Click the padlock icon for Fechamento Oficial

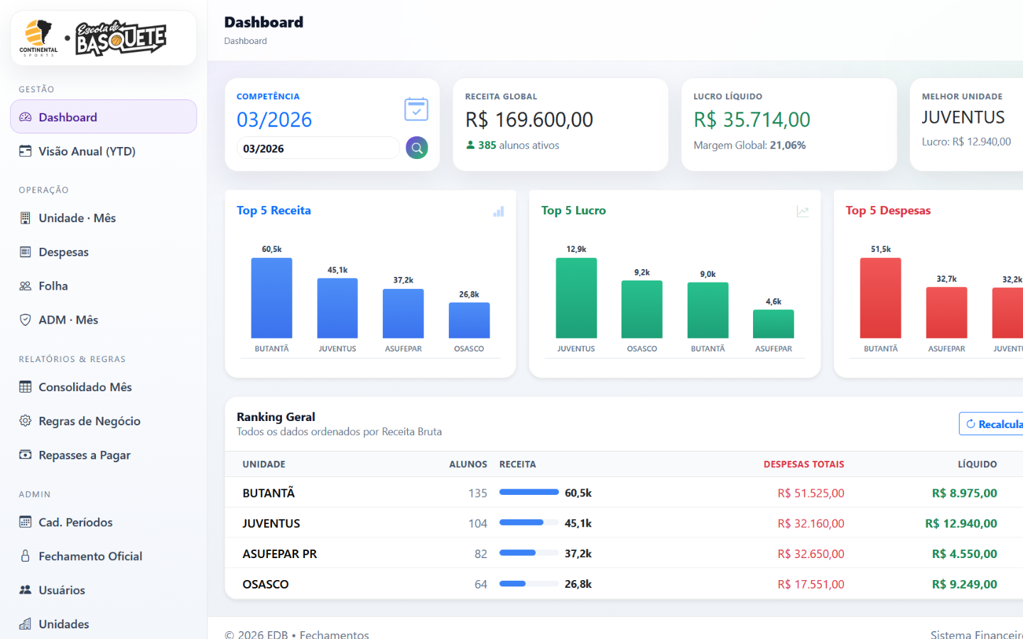click(26, 556)
